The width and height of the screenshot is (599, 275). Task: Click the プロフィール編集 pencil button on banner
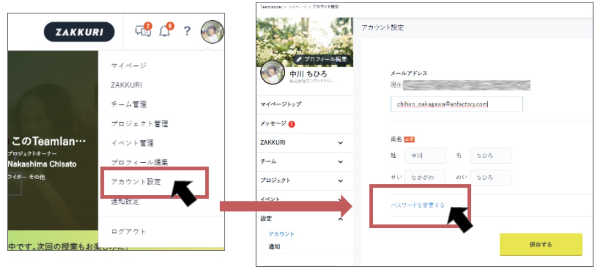click(x=322, y=59)
